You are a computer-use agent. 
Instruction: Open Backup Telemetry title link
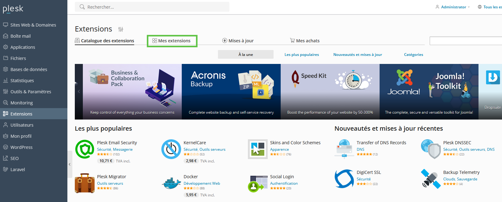pyautogui.click(x=461, y=172)
